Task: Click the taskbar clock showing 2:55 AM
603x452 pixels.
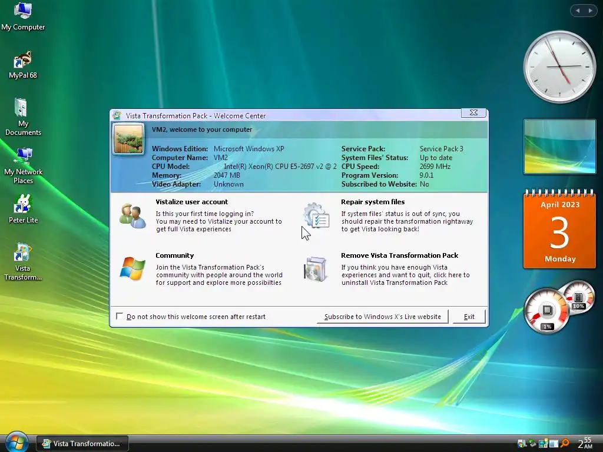Action: pyautogui.click(x=585, y=443)
